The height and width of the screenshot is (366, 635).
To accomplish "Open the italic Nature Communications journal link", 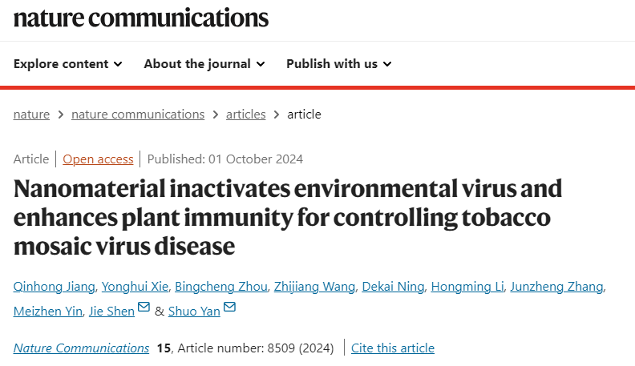I will coord(81,348).
